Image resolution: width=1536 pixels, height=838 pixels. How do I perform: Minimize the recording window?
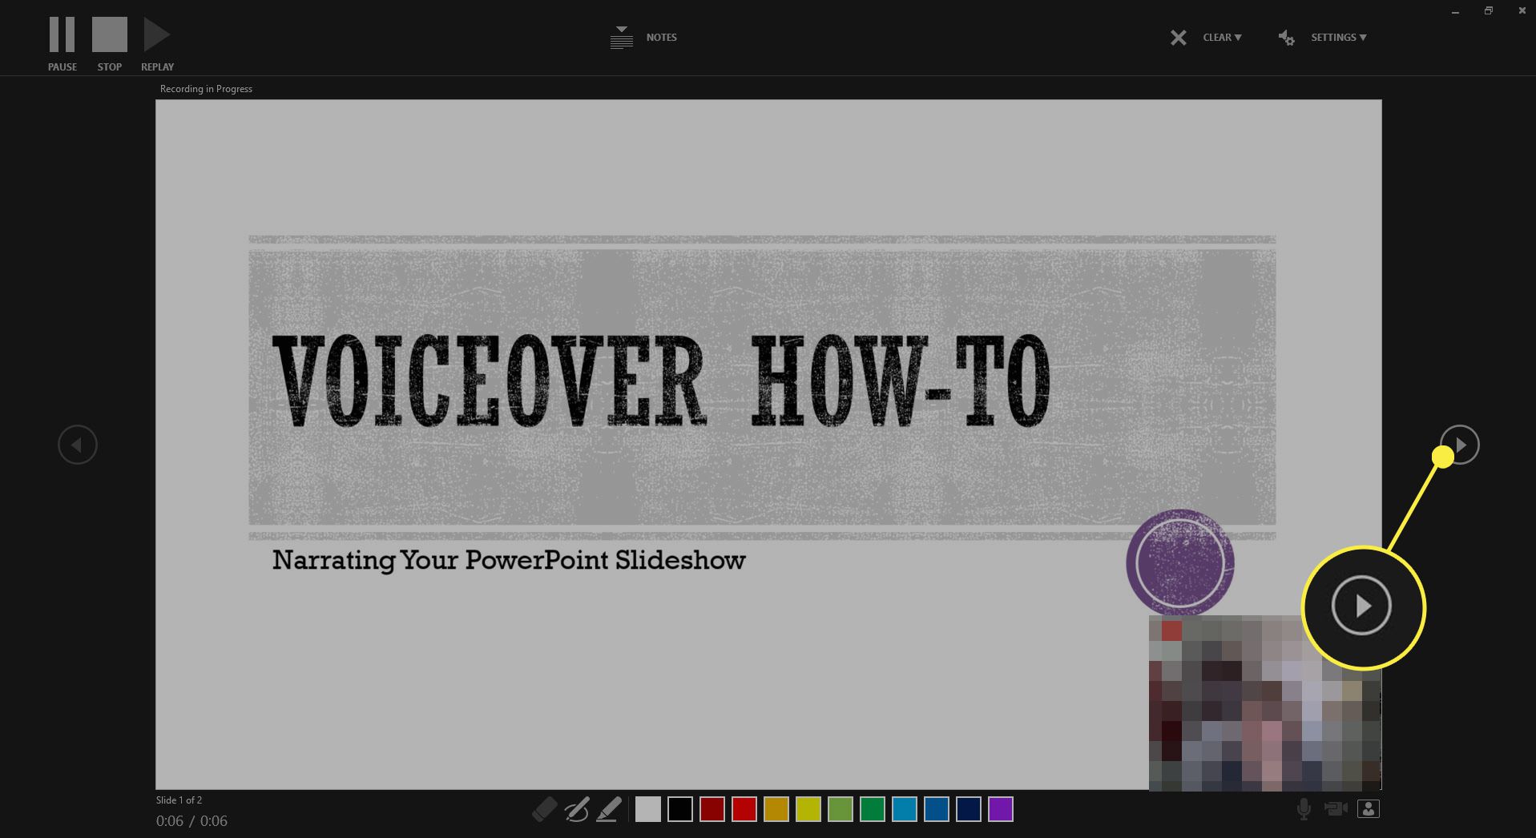pos(1455,11)
